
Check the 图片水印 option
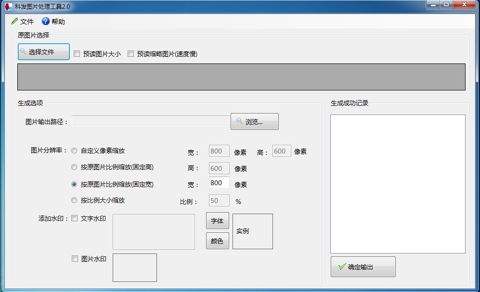(x=75, y=259)
